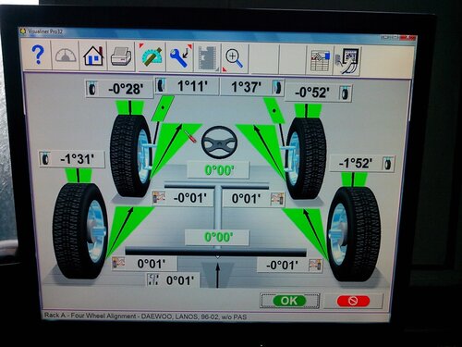Screen dimensions: 462x347
Task: Select left caster value 1°11'
Action: tap(193, 86)
